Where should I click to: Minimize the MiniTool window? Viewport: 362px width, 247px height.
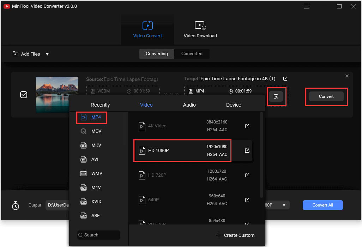(325, 6)
